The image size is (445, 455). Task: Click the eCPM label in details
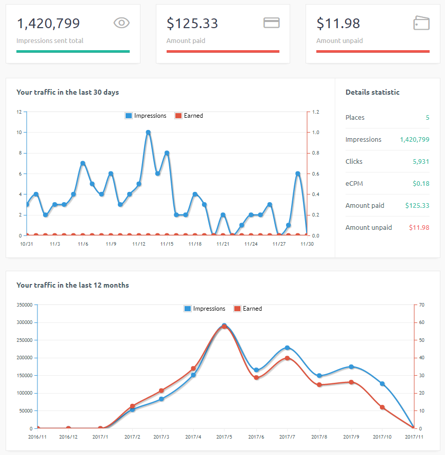coord(354,184)
